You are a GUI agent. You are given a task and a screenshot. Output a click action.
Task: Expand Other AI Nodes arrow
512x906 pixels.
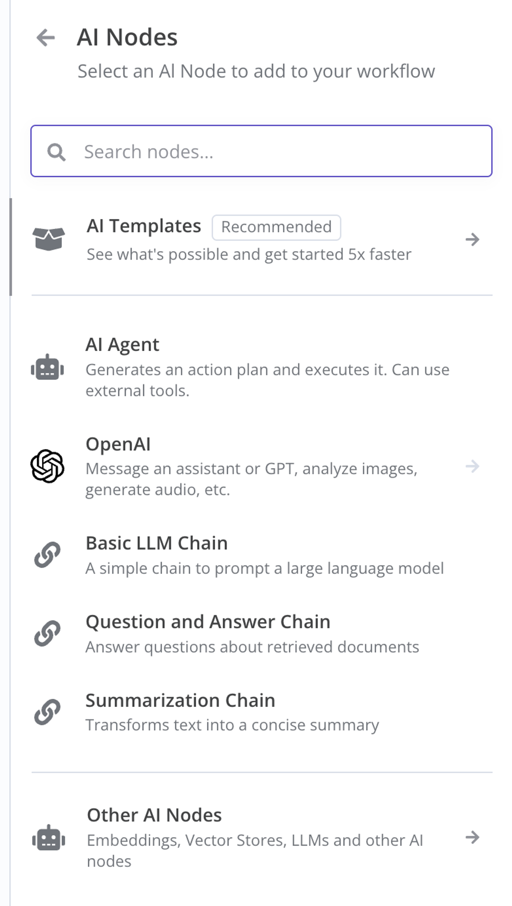point(472,837)
